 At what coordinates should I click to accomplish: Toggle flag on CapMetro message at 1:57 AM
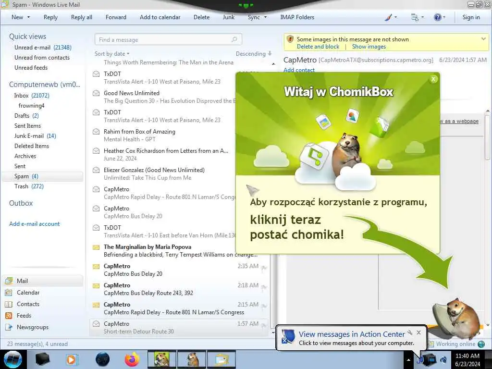264,325
